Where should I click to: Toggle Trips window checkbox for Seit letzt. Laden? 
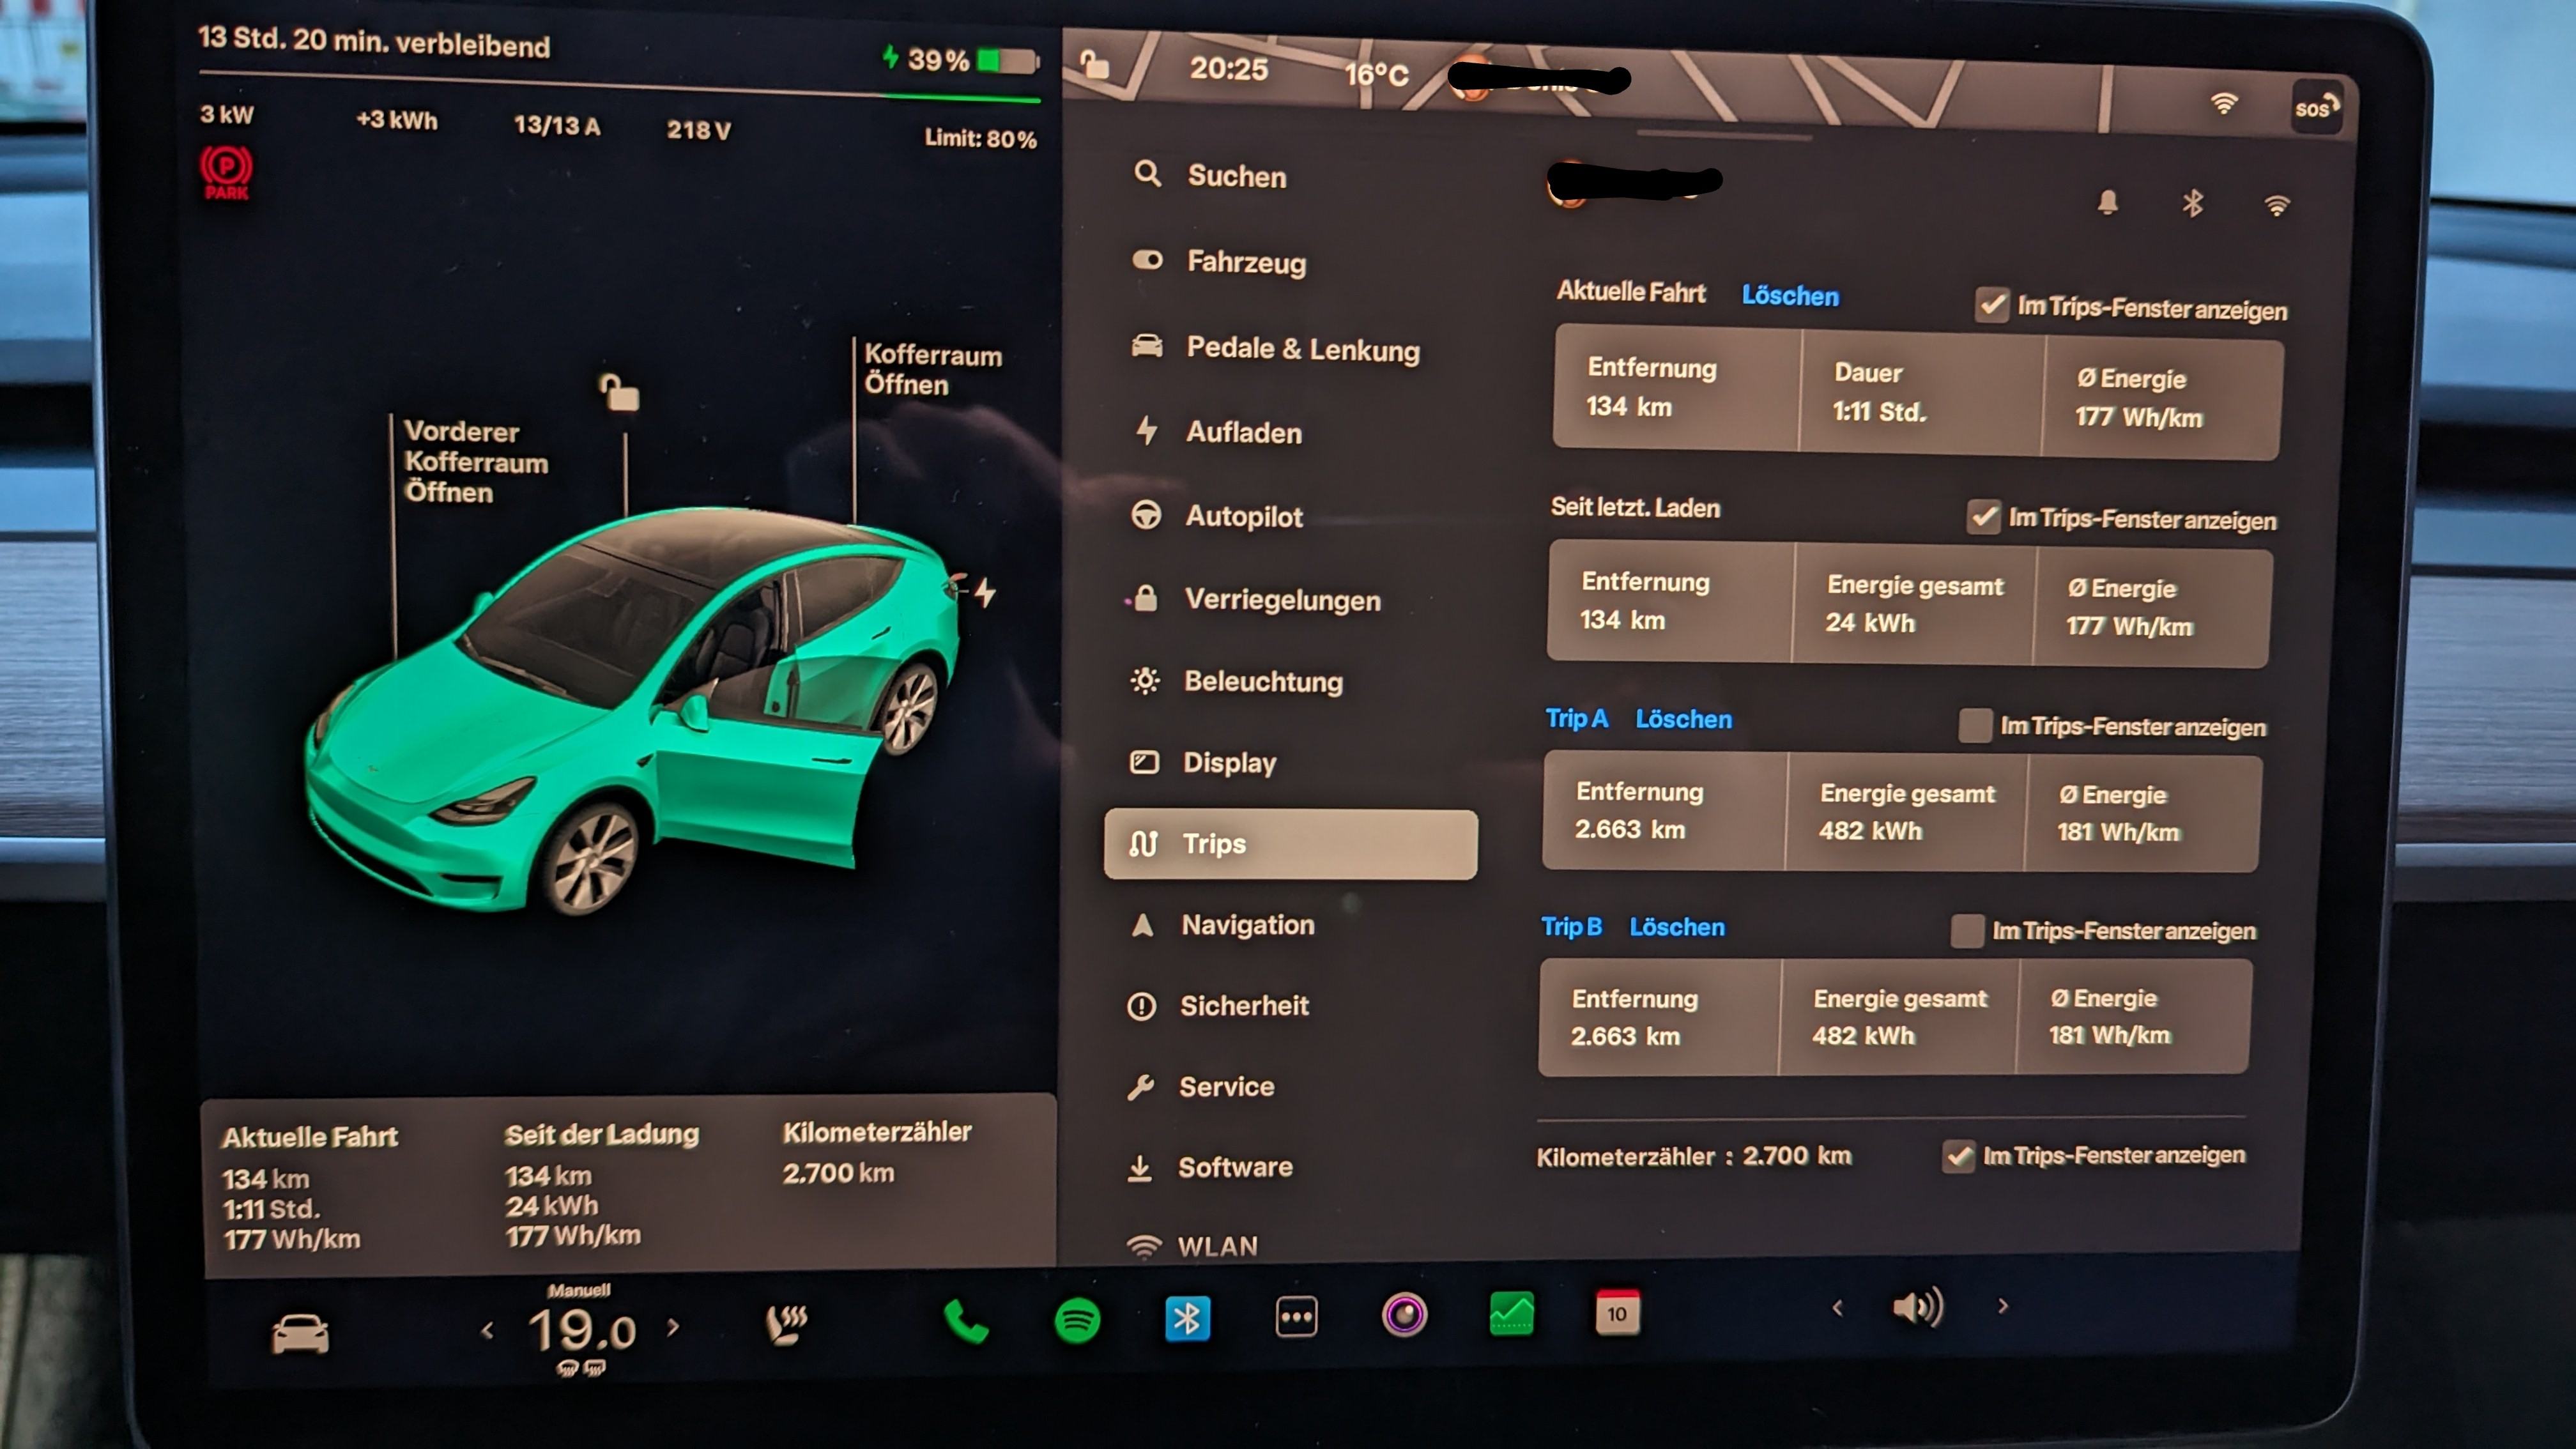click(x=1983, y=517)
